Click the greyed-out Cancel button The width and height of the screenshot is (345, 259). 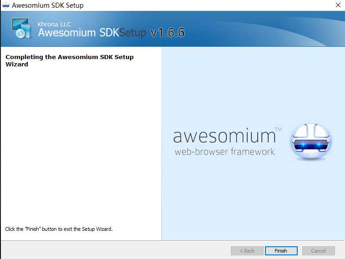(318, 251)
